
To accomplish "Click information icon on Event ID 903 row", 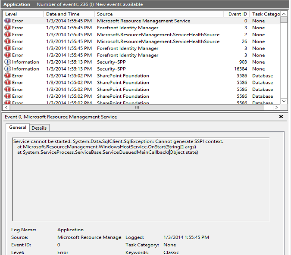I will coord(8,62).
